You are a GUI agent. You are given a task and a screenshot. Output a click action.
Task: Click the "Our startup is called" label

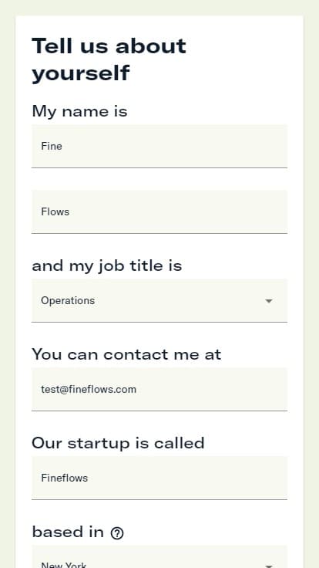pyautogui.click(x=118, y=443)
